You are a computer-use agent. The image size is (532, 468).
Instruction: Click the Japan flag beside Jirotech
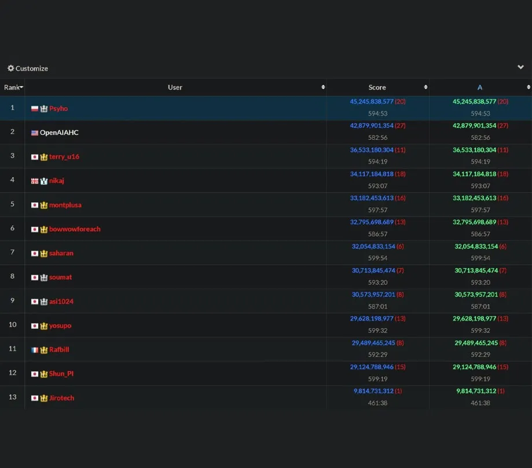pyautogui.click(x=35, y=398)
